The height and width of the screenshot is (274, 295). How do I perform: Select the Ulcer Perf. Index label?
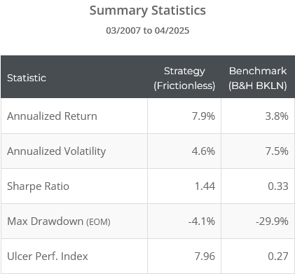point(48,256)
